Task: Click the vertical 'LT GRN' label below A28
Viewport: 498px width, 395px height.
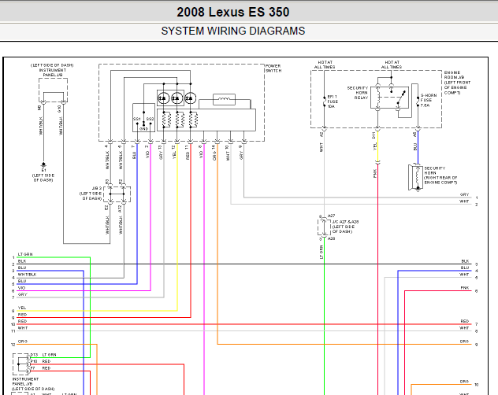Action: [x=321, y=253]
